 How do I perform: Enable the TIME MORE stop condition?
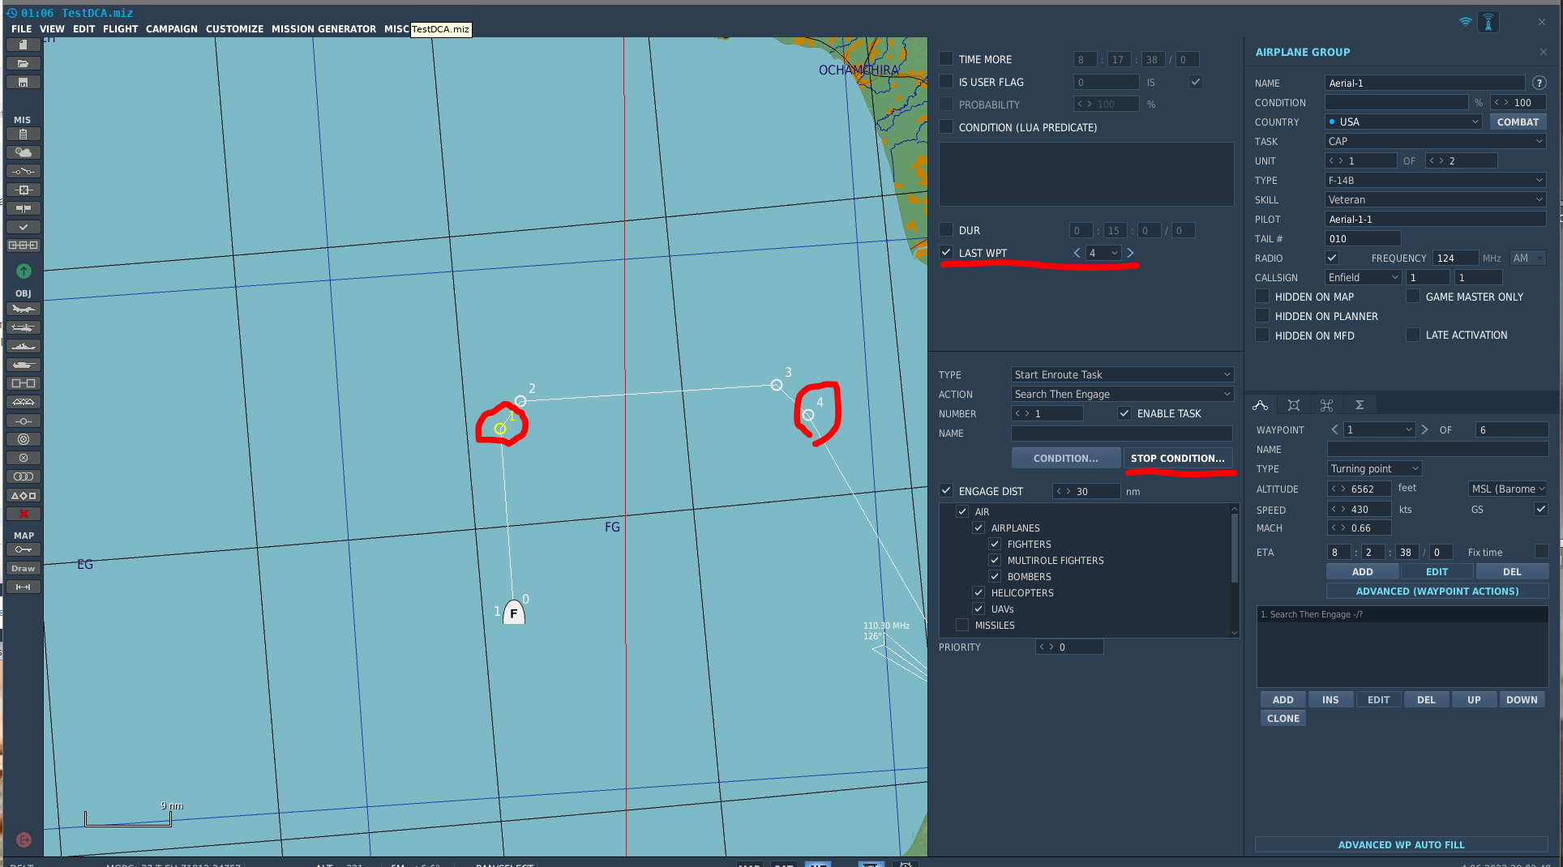tap(946, 59)
